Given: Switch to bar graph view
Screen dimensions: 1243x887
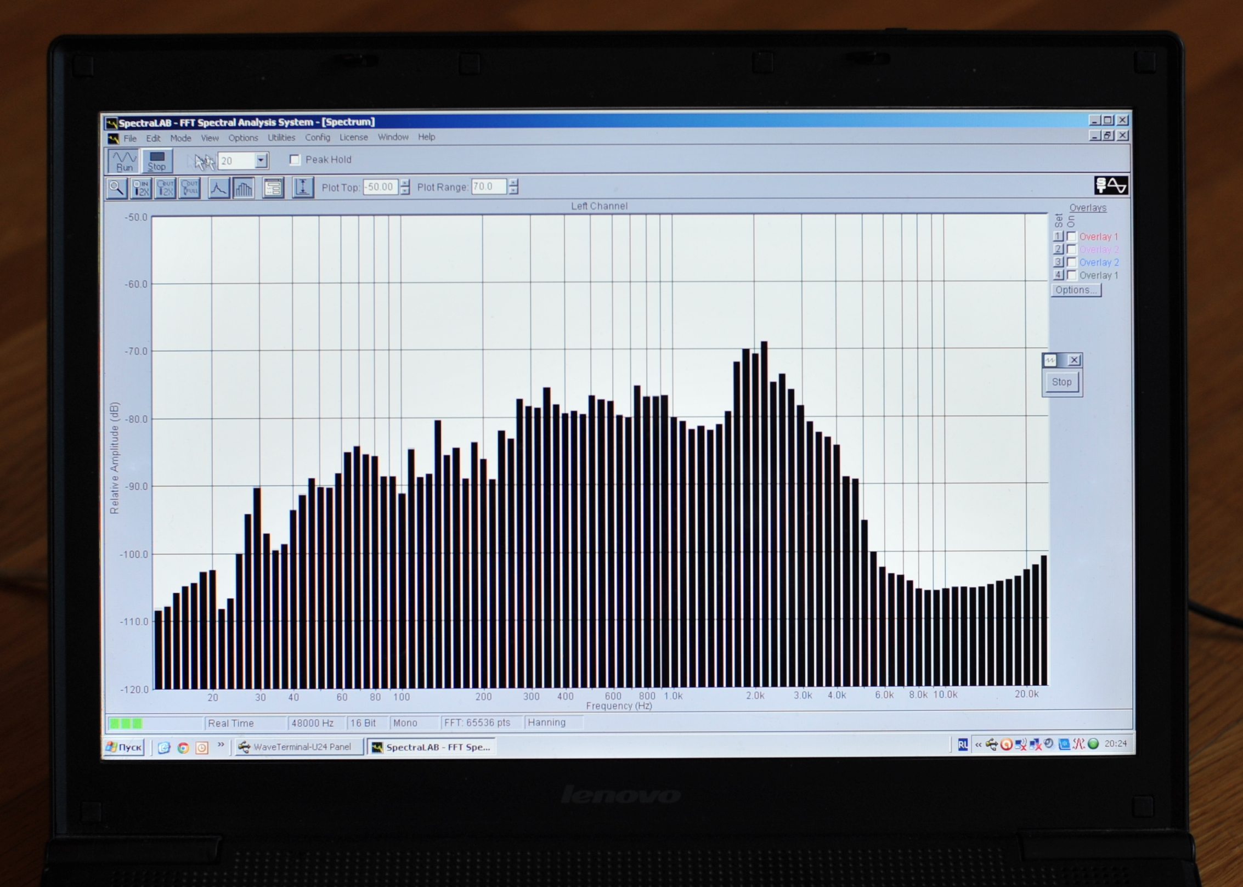Looking at the screenshot, I should coord(244,188).
